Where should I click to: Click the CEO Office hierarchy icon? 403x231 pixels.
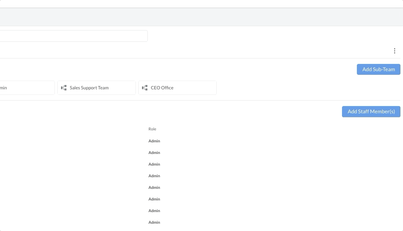click(x=145, y=88)
